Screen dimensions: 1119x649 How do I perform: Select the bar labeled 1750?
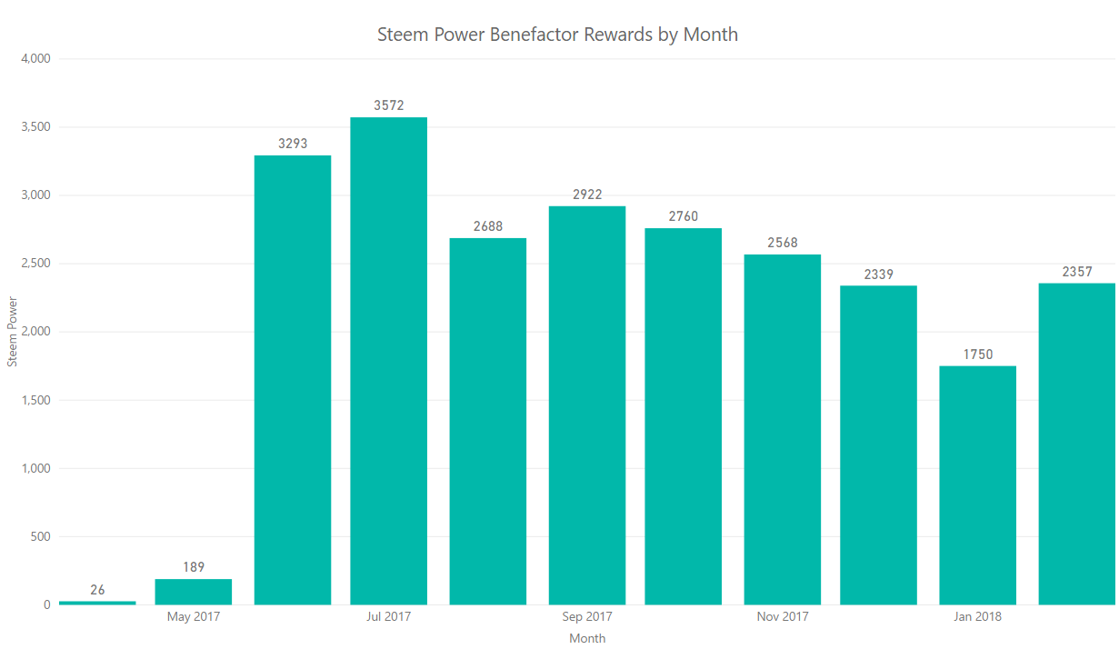coord(978,485)
